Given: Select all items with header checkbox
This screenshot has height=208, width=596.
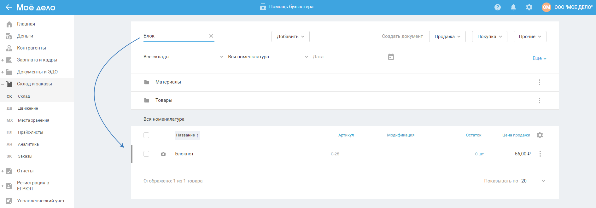Looking at the screenshot, I should [x=146, y=135].
